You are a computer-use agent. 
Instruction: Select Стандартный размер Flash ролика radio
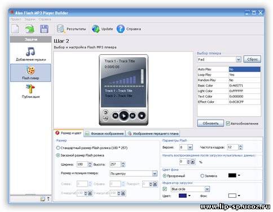click(x=58, y=148)
